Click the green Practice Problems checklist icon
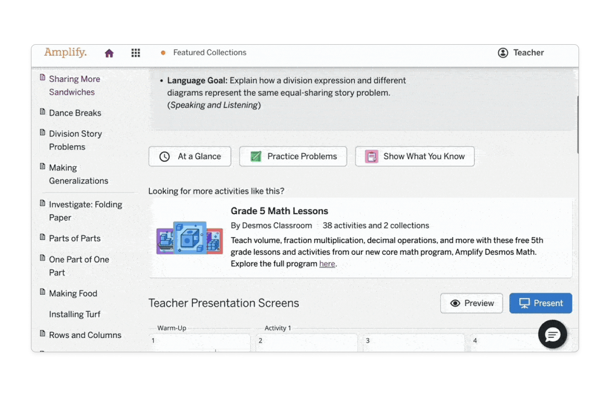The height and width of the screenshot is (397, 610). pyautogui.click(x=256, y=156)
